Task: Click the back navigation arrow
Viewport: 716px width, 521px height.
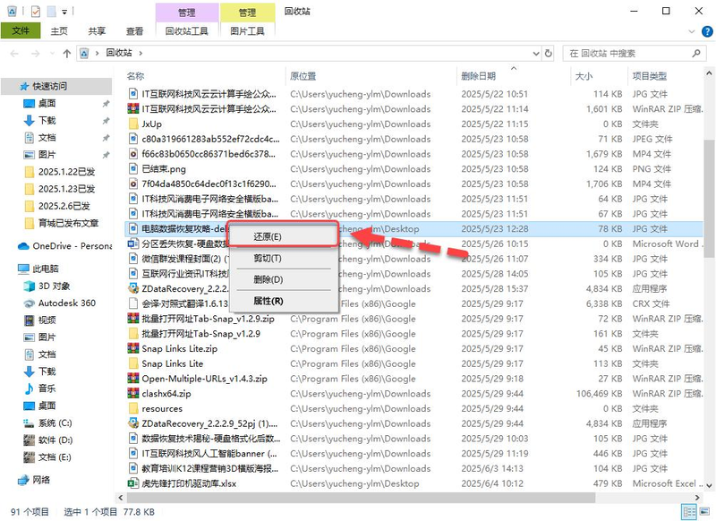Action: [x=14, y=52]
